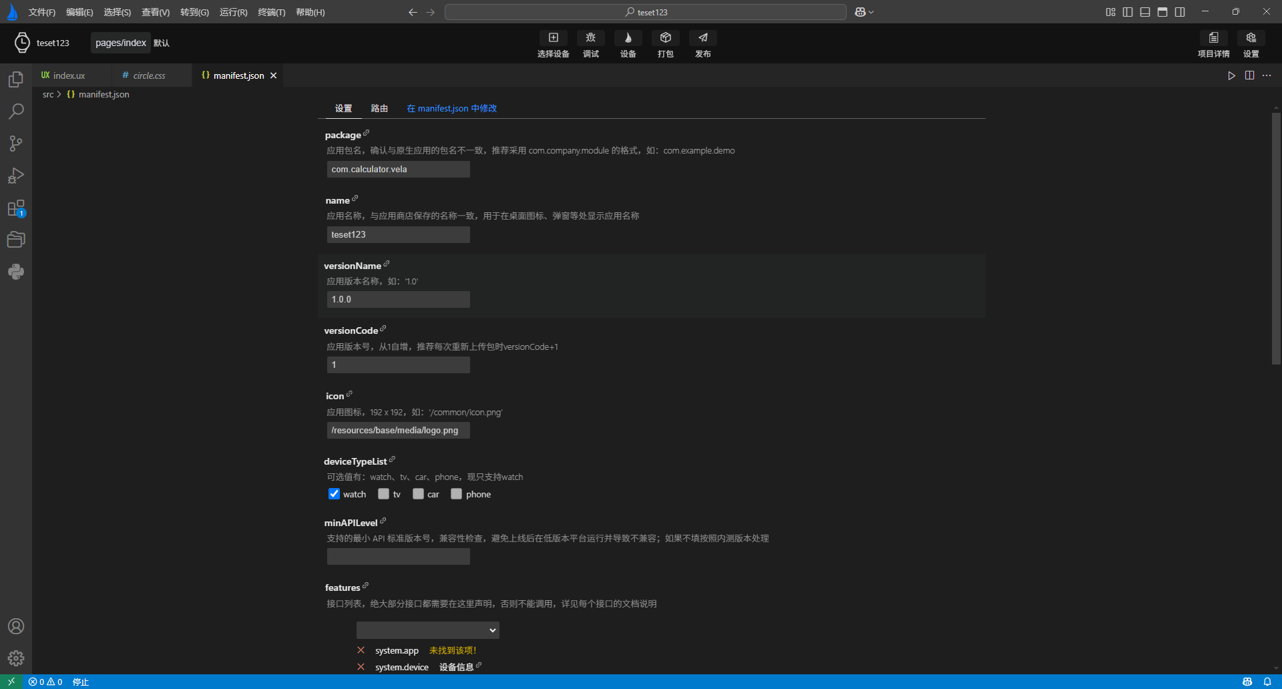Enable the tv device type checkbox

pyautogui.click(x=383, y=494)
